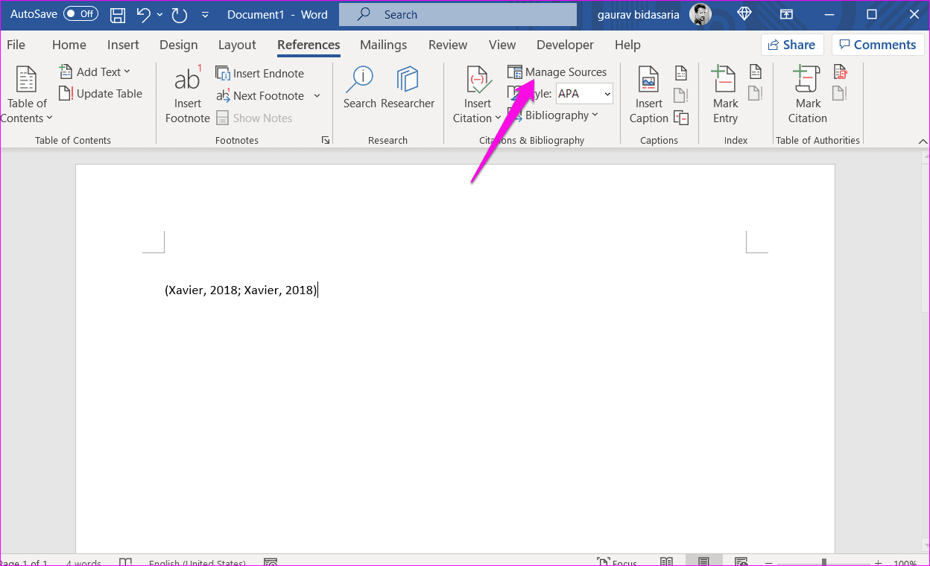Switch to the Review tab

click(x=449, y=45)
